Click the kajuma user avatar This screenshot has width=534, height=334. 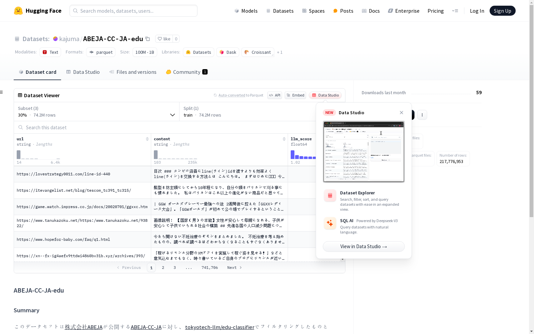(x=55, y=39)
